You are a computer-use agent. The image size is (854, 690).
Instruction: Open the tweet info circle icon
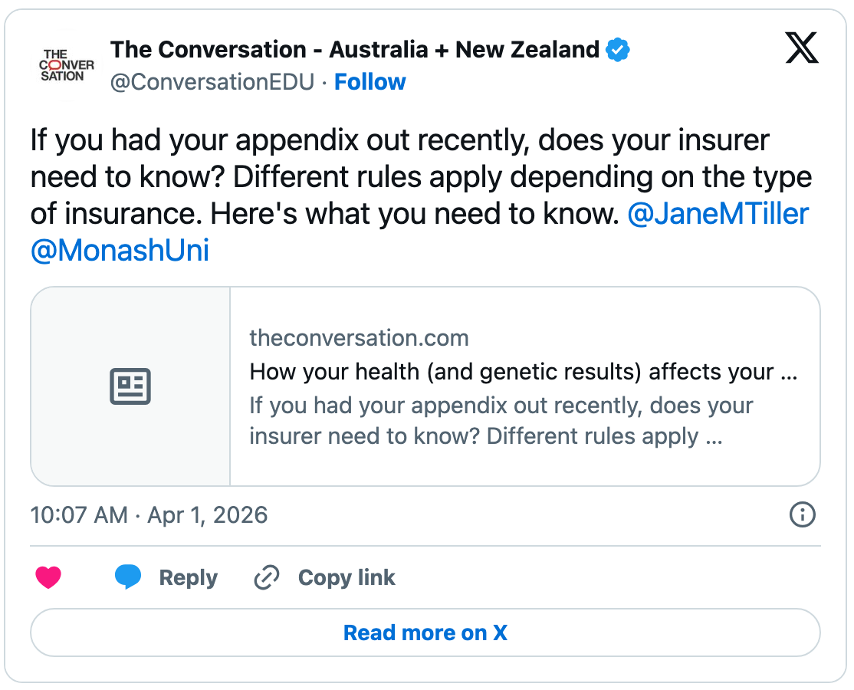(x=802, y=514)
